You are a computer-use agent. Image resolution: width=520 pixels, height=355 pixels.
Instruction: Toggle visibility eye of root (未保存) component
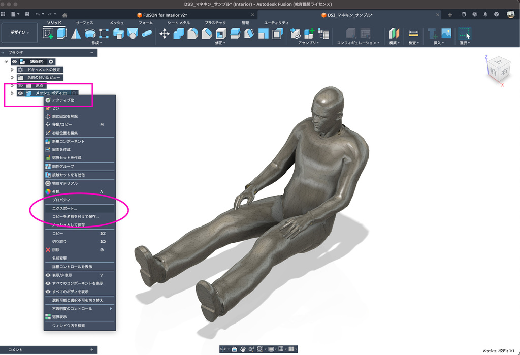(15, 61)
